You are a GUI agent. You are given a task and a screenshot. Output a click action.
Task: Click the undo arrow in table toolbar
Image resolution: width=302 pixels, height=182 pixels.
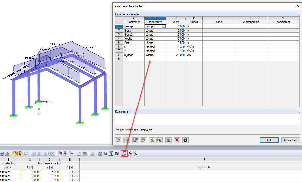click(15, 153)
